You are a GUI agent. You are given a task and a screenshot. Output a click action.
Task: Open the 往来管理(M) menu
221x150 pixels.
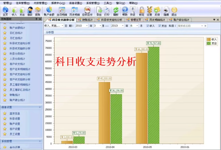pyautogui.click(x=23, y=3)
